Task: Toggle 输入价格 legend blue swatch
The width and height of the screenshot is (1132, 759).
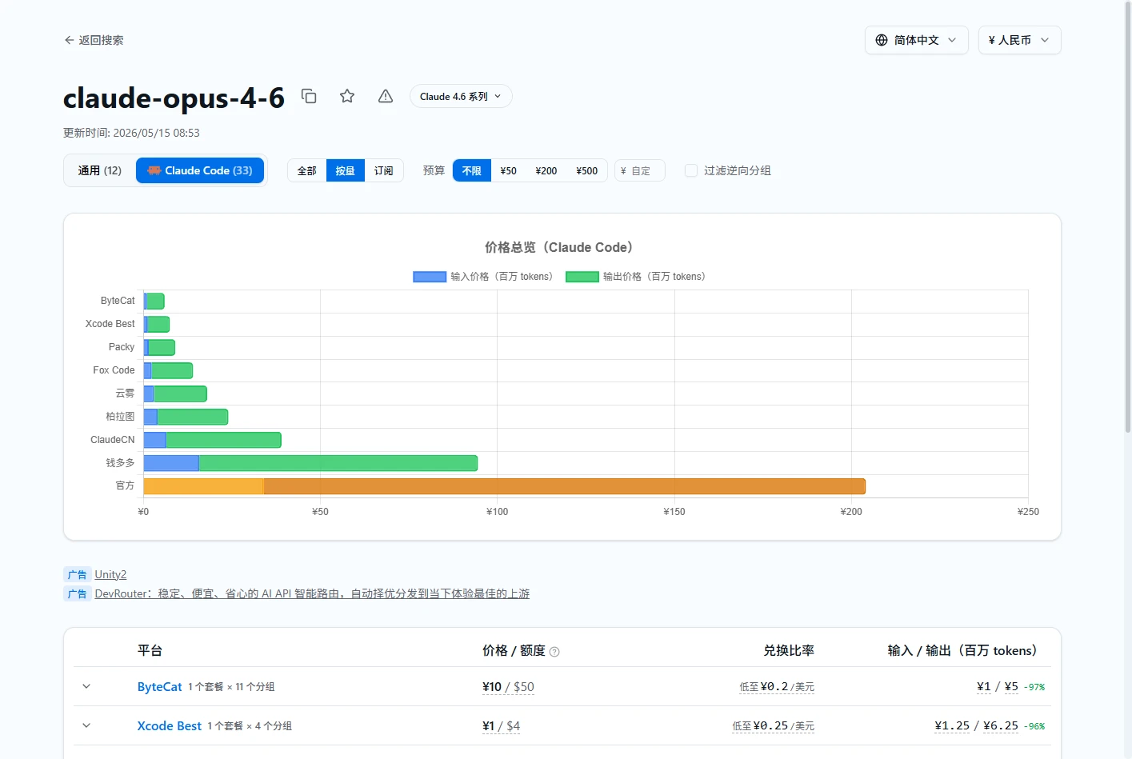Action: [x=430, y=277]
